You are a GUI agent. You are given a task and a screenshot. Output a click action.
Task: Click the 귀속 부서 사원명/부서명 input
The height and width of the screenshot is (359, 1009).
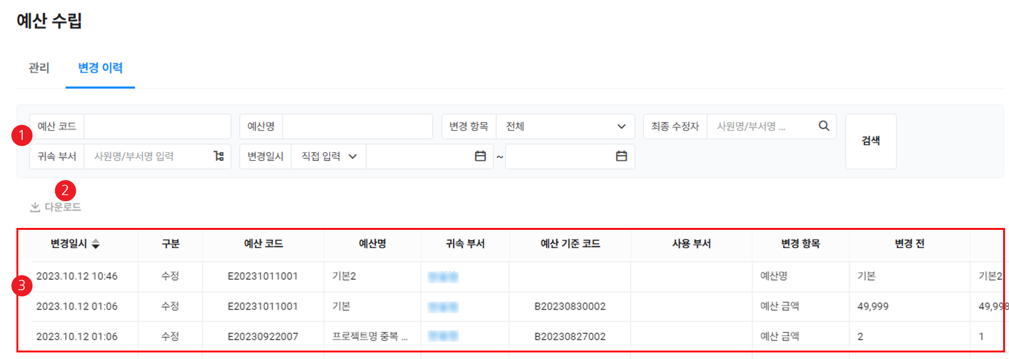point(149,156)
